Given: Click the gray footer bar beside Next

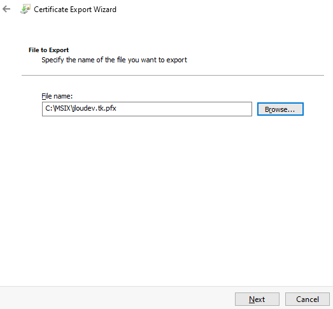Looking at the screenshot, I should tap(117, 298).
